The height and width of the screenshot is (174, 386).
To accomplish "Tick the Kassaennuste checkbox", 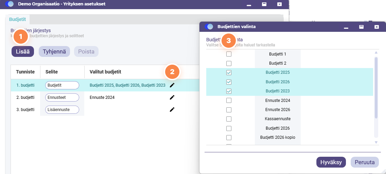I will pyautogui.click(x=229, y=119).
